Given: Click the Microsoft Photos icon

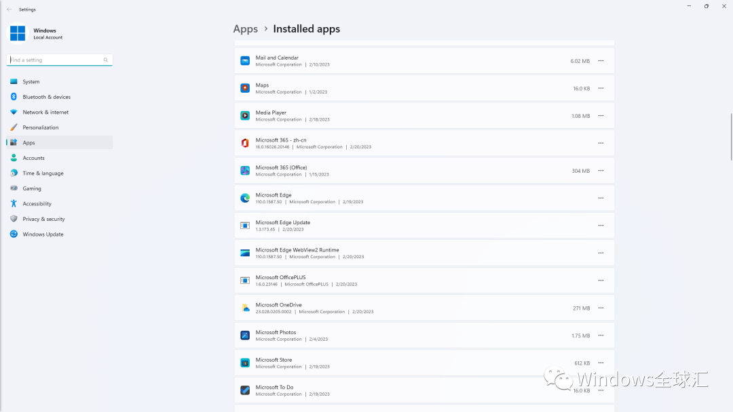Looking at the screenshot, I should tap(245, 335).
